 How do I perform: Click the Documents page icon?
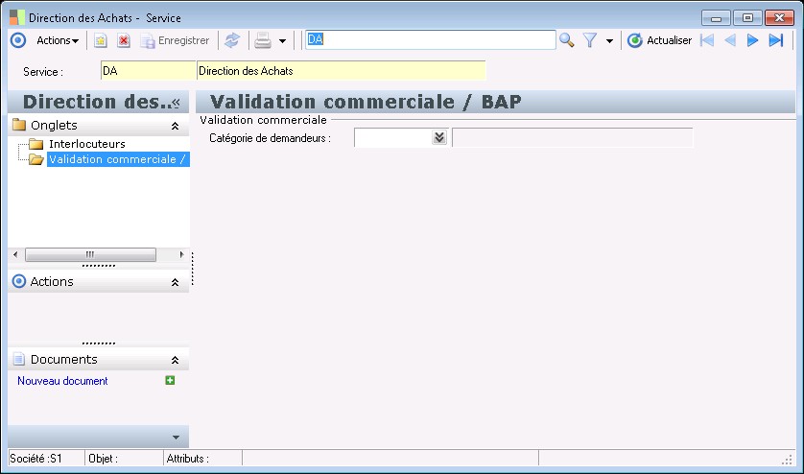pyautogui.click(x=19, y=359)
